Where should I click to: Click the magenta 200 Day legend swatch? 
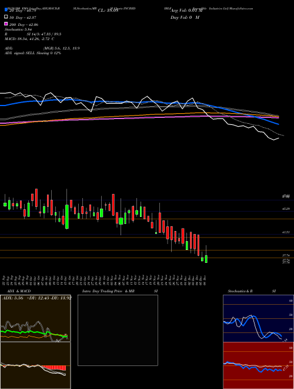[6, 24]
